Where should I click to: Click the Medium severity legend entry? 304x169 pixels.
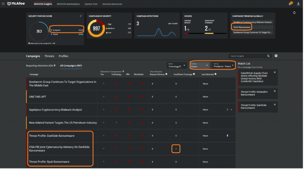[118, 28]
